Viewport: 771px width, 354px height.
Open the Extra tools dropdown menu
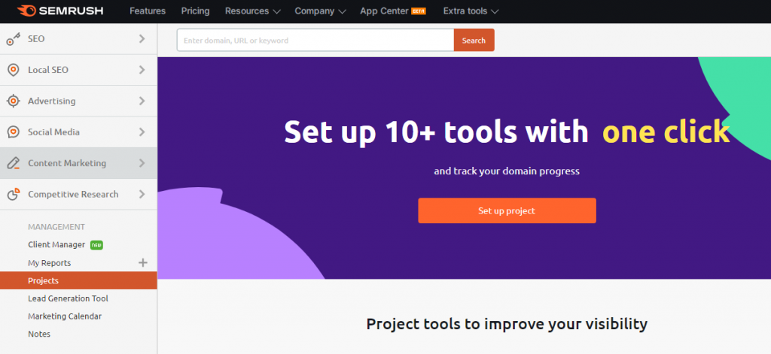pos(471,11)
